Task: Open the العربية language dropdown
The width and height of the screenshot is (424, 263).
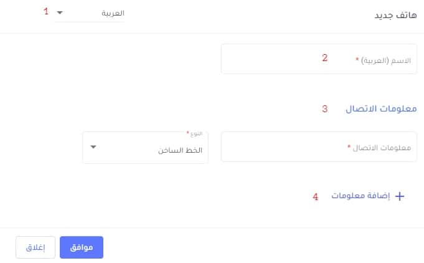Action: click(90, 12)
